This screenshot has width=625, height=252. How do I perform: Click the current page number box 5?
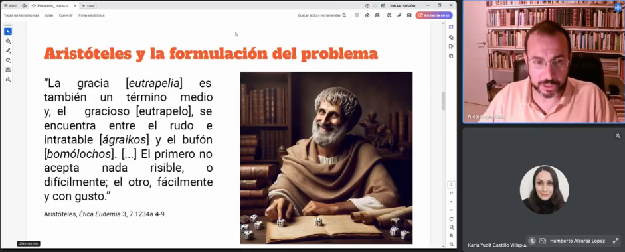point(451,185)
